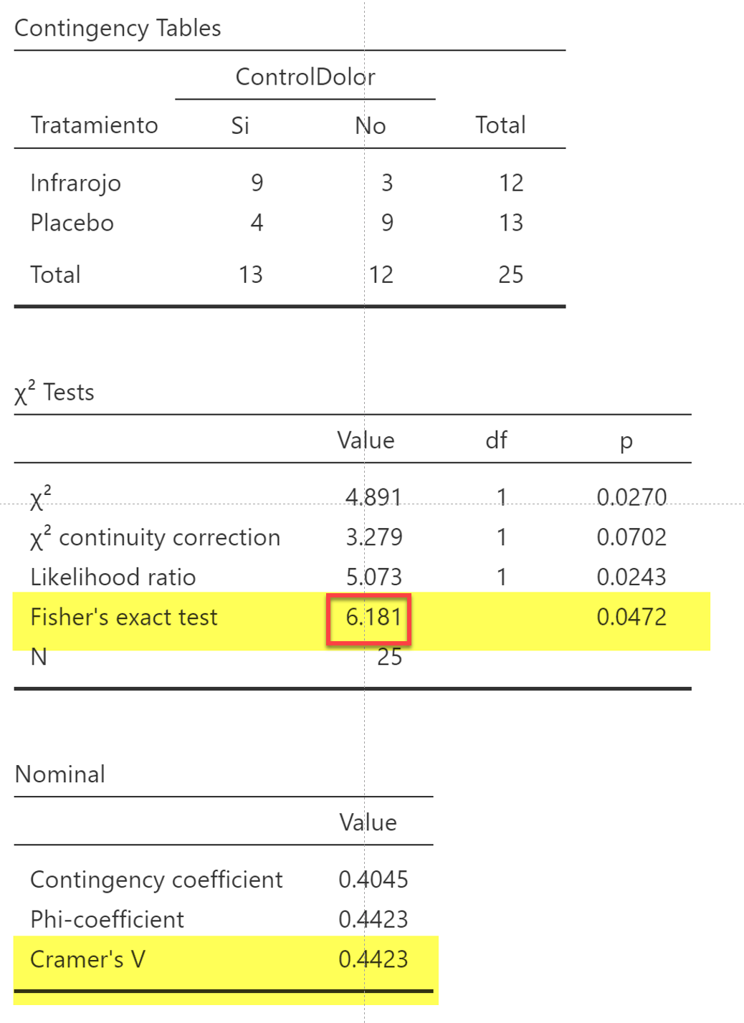Select the Placebo No count 9
The height and width of the screenshot is (1023, 744).
(387, 223)
